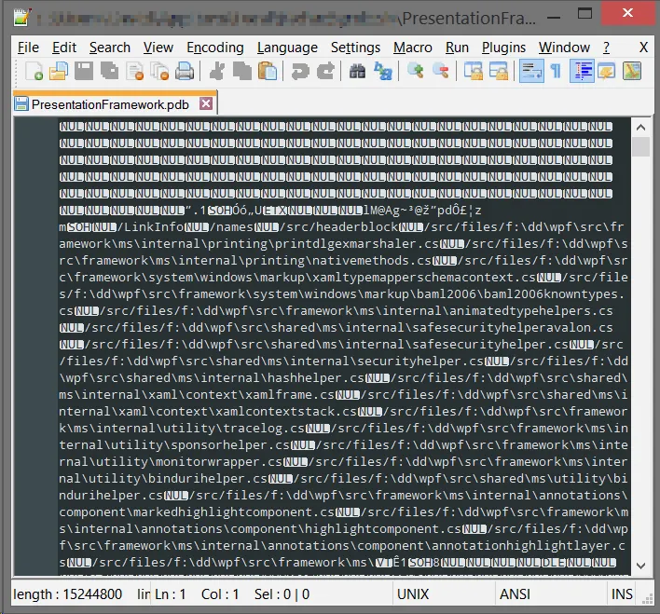Click the Print toolbar icon
The height and width of the screenshot is (614, 660).
[185, 71]
